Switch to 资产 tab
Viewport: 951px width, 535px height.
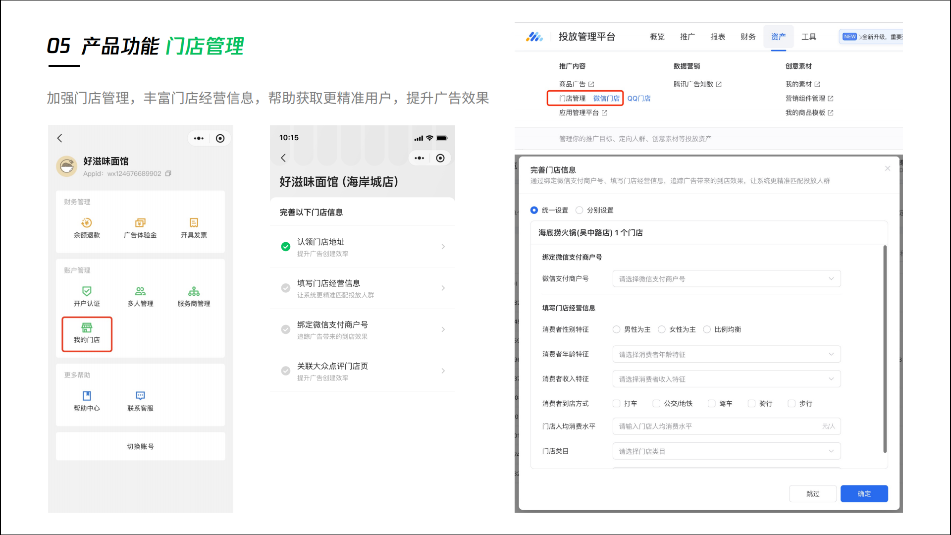pyautogui.click(x=779, y=37)
